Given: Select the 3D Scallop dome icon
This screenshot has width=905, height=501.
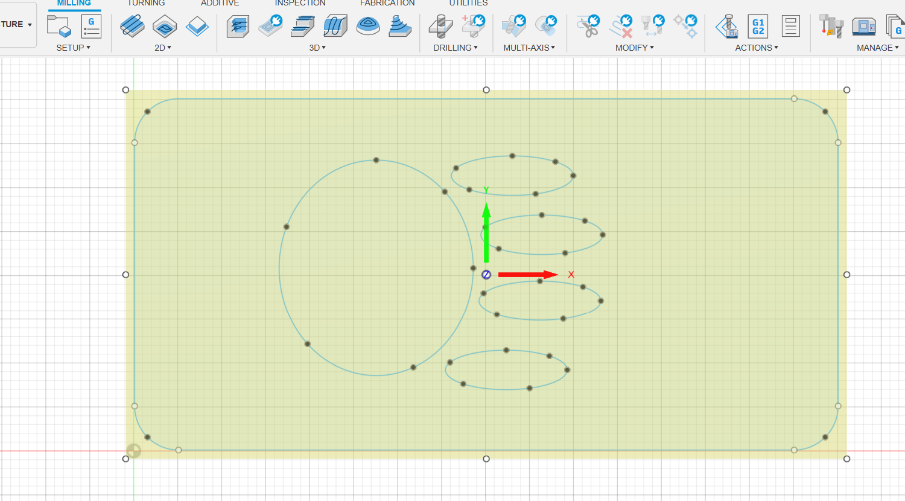Looking at the screenshot, I should point(368,27).
